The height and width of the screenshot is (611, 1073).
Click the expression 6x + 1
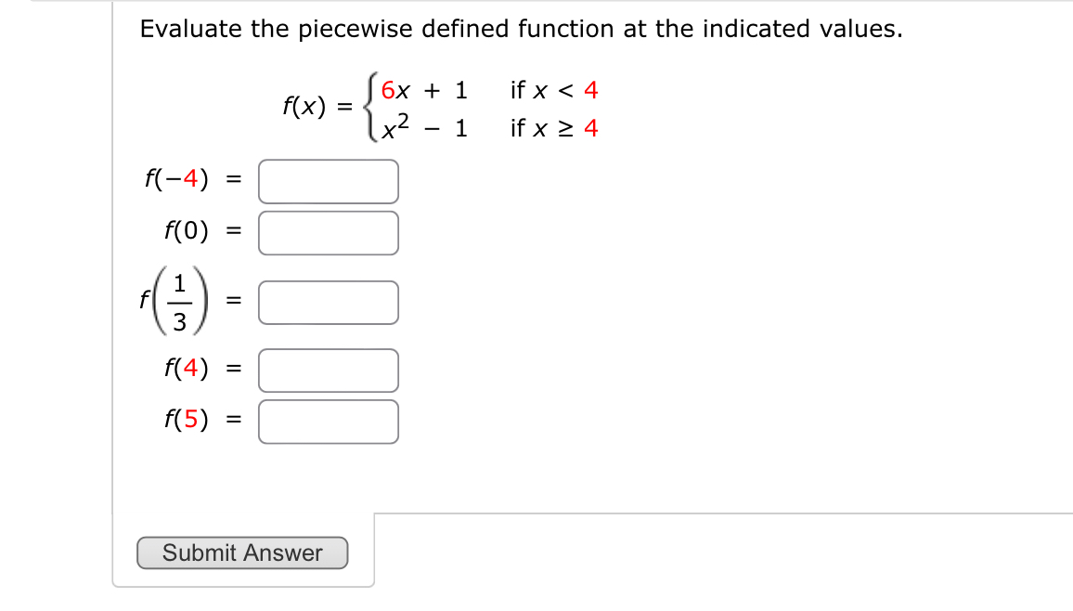tap(423, 90)
